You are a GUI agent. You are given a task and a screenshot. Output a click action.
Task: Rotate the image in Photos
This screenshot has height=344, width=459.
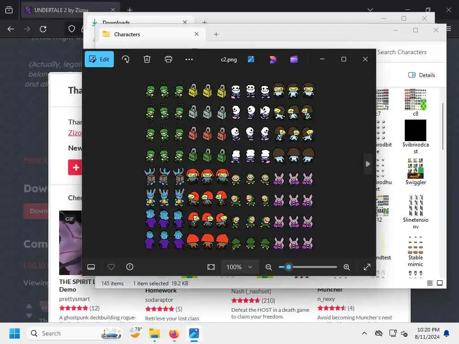pyautogui.click(x=126, y=60)
